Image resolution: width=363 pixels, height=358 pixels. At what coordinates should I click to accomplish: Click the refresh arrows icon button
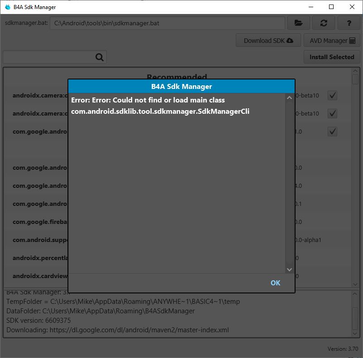324,23
